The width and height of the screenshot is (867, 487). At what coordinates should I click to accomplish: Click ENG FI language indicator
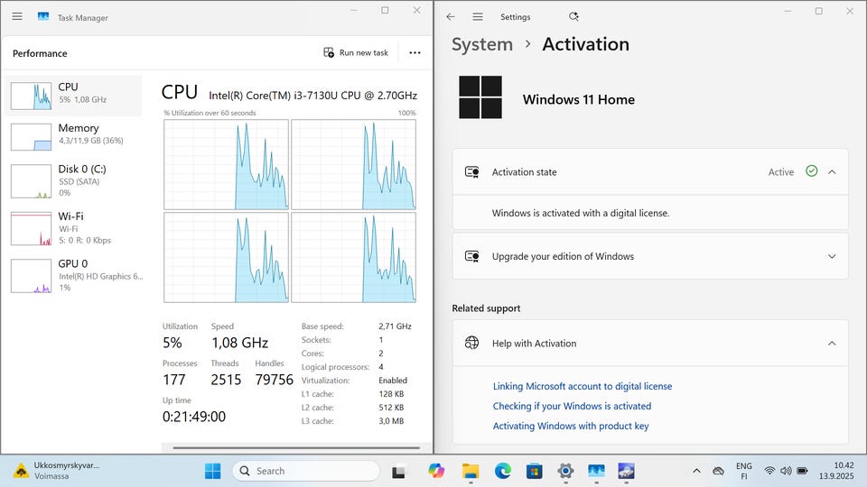point(743,471)
